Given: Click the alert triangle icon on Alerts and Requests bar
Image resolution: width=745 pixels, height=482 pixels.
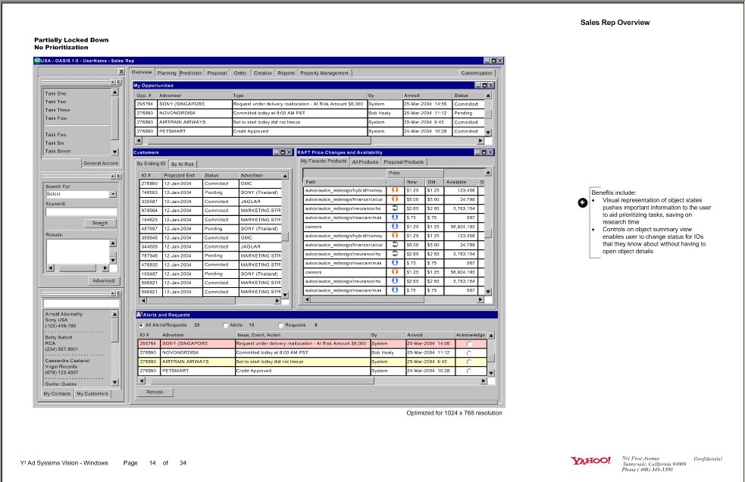Looking at the screenshot, I should tap(139, 314).
